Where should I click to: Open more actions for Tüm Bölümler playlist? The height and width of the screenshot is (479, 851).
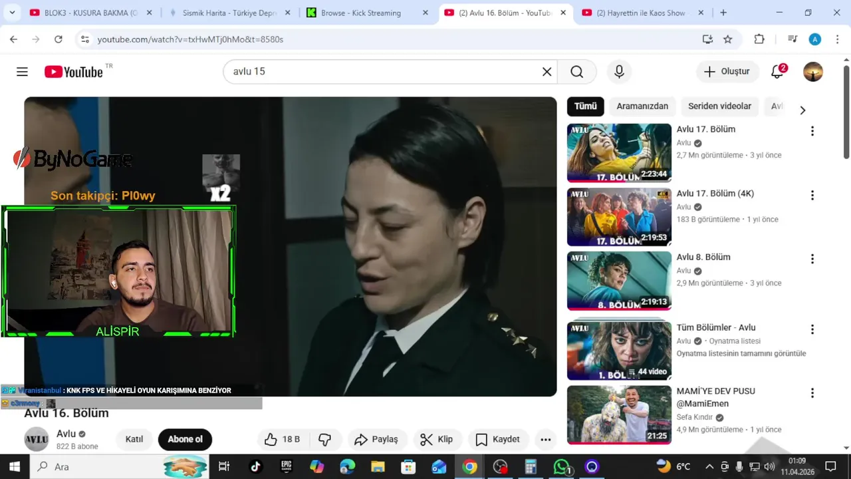tap(812, 329)
